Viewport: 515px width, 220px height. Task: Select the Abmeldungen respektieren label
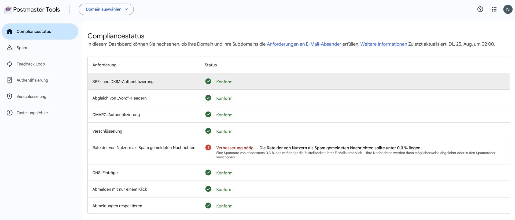[117, 206]
